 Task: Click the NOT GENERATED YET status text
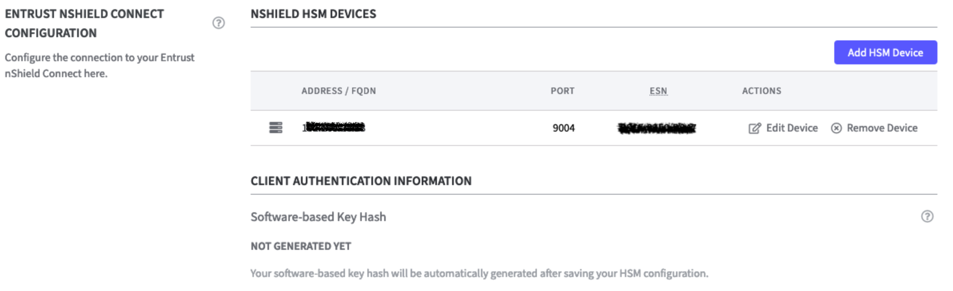pos(301,246)
